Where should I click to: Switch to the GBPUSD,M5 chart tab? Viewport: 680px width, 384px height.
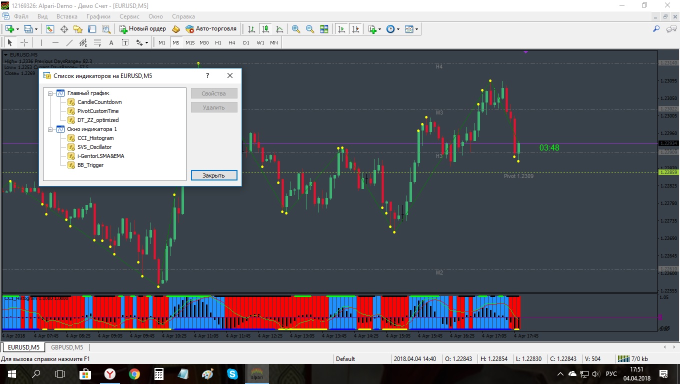67,347
